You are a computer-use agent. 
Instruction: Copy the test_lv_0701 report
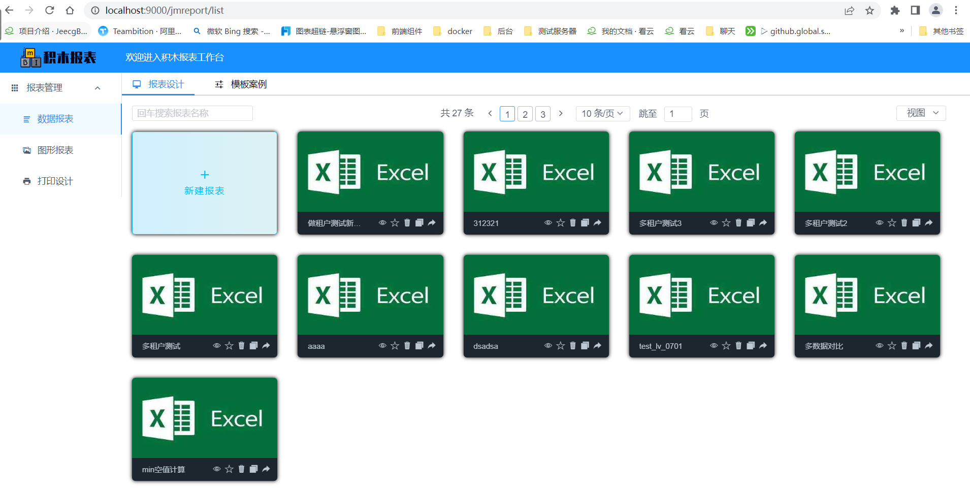751,346
